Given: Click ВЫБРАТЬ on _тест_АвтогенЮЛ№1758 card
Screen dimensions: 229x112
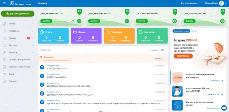Looking at the screenshot, I should click(46, 21).
